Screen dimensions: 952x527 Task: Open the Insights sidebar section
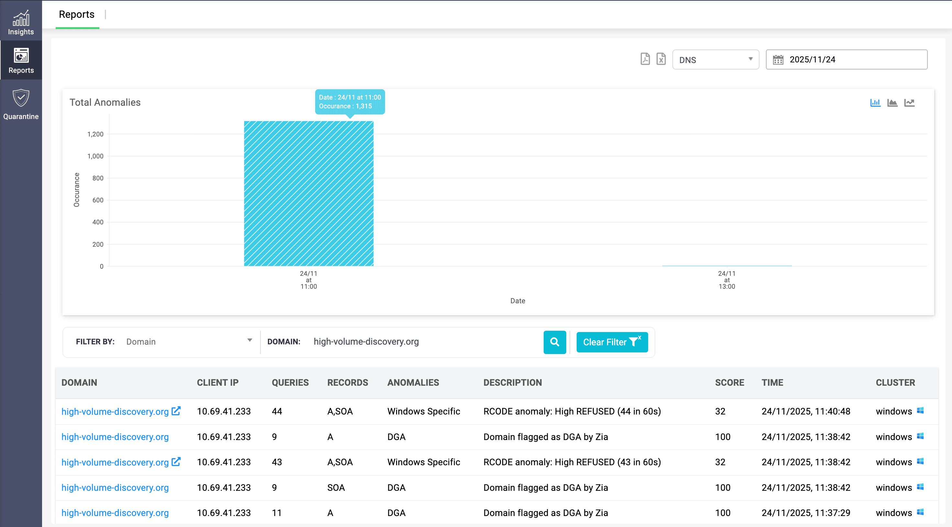pyautogui.click(x=21, y=22)
